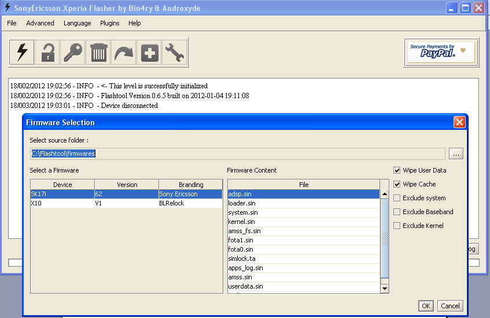Click the curved arrow toolbar icon
The height and width of the screenshot is (318, 490).
pos(124,53)
